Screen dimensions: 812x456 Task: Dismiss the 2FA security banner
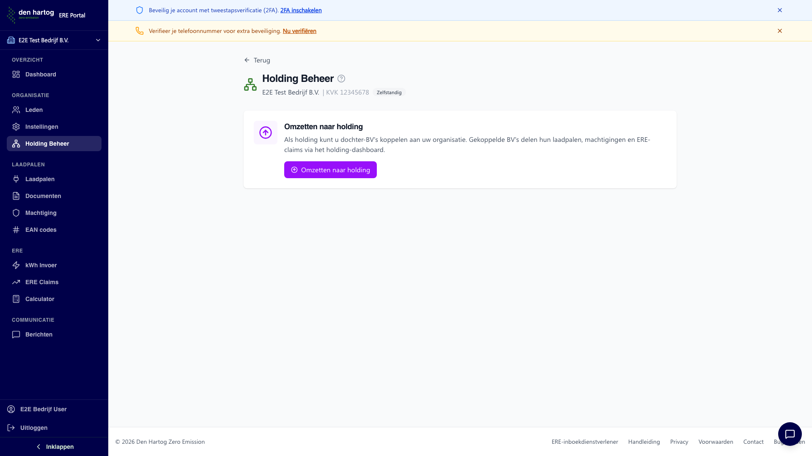779,10
